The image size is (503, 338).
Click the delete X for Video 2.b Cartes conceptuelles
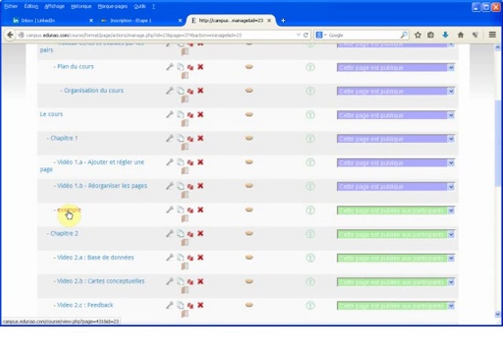point(201,281)
